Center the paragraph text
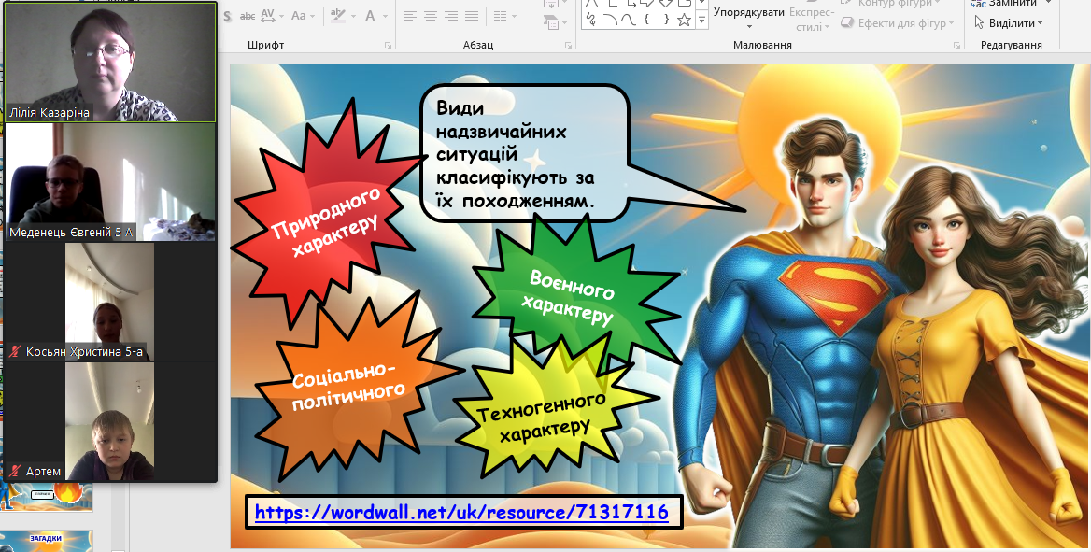Viewport: 1091px width, 552px height. click(x=431, y=15)
